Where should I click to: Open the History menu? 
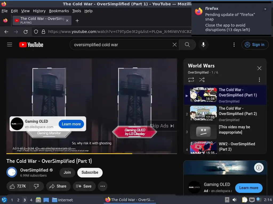pyautogui.click(x=39, y=11)
